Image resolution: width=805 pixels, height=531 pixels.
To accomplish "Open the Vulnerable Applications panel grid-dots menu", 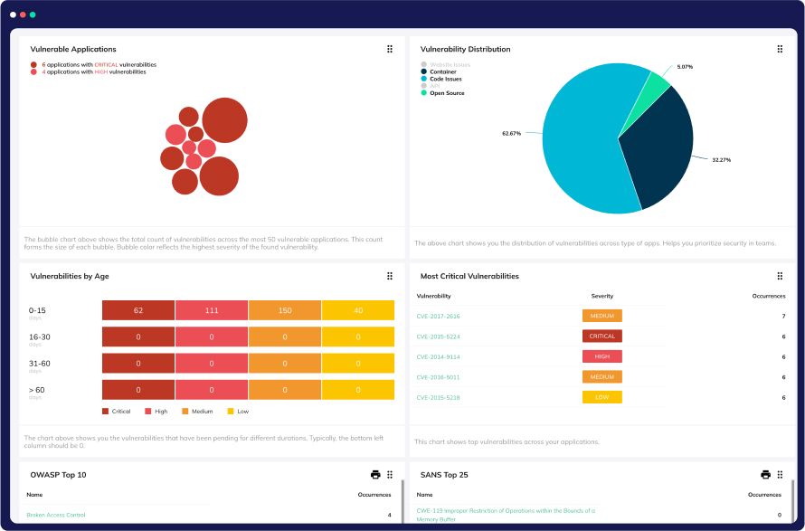I will [x=390, y=49].
